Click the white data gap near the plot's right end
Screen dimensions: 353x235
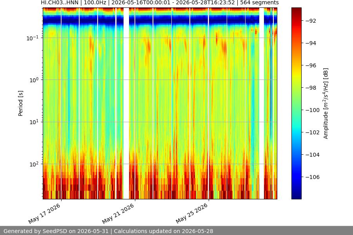click(x=262, y=103)
